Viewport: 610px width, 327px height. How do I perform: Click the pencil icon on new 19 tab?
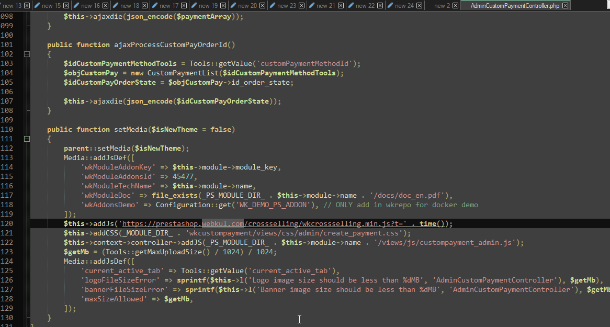[194, 5]
